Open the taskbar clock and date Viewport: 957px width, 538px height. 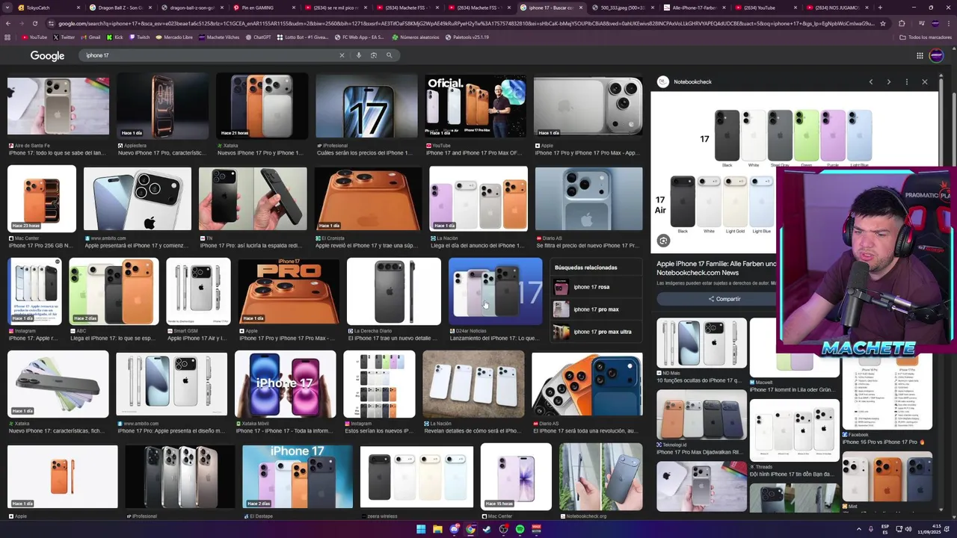click(x=929, y=529)
